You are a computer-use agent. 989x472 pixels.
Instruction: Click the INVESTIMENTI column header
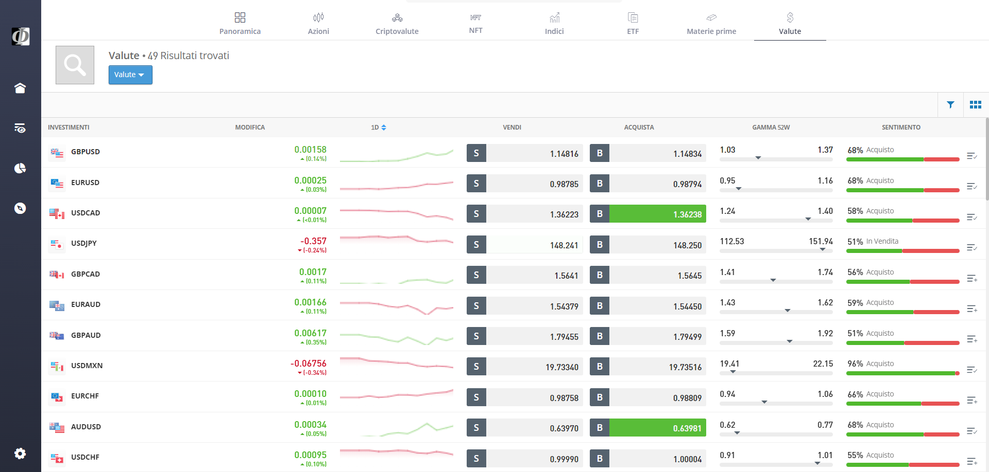pyautogui.click(x=69, y=128)
